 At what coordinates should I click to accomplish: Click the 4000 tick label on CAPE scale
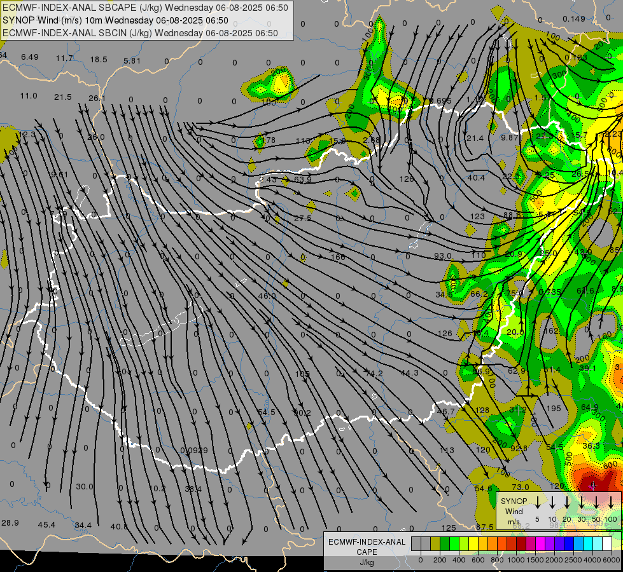(x=592, y=560)
